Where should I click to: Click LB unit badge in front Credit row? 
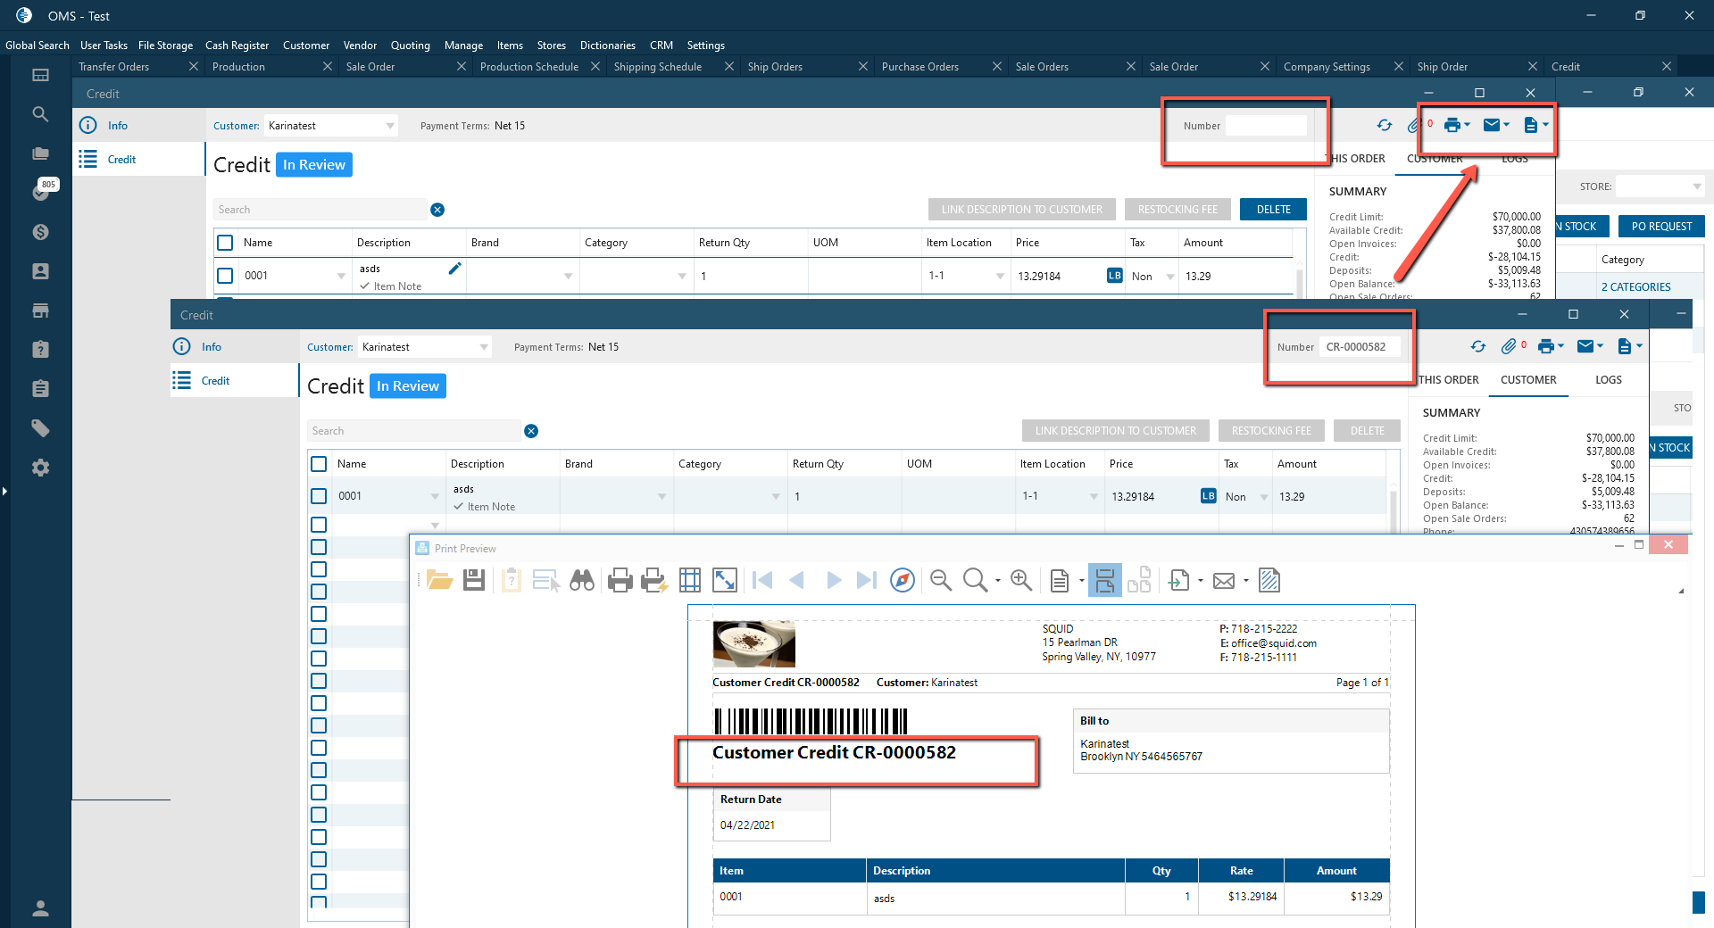(1208, 496)
